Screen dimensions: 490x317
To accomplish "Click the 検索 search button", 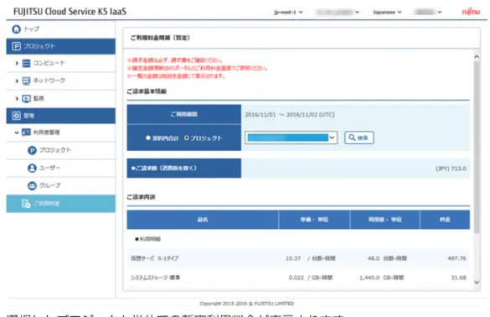I will coord(359,138).
